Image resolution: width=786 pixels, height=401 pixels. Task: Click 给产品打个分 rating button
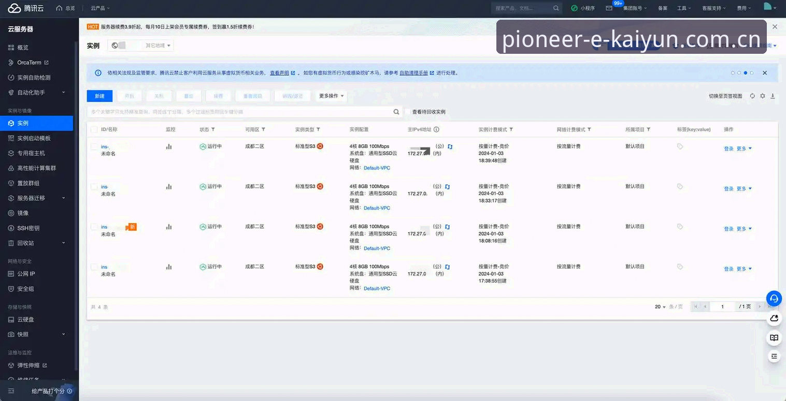point(51,391)
